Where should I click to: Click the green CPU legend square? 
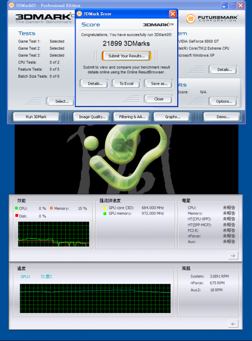pyautogui.click(x=16, y=208)
